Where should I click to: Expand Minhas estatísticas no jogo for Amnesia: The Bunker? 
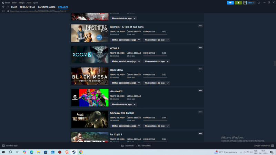pyautogui.click(x=126, y=126)
